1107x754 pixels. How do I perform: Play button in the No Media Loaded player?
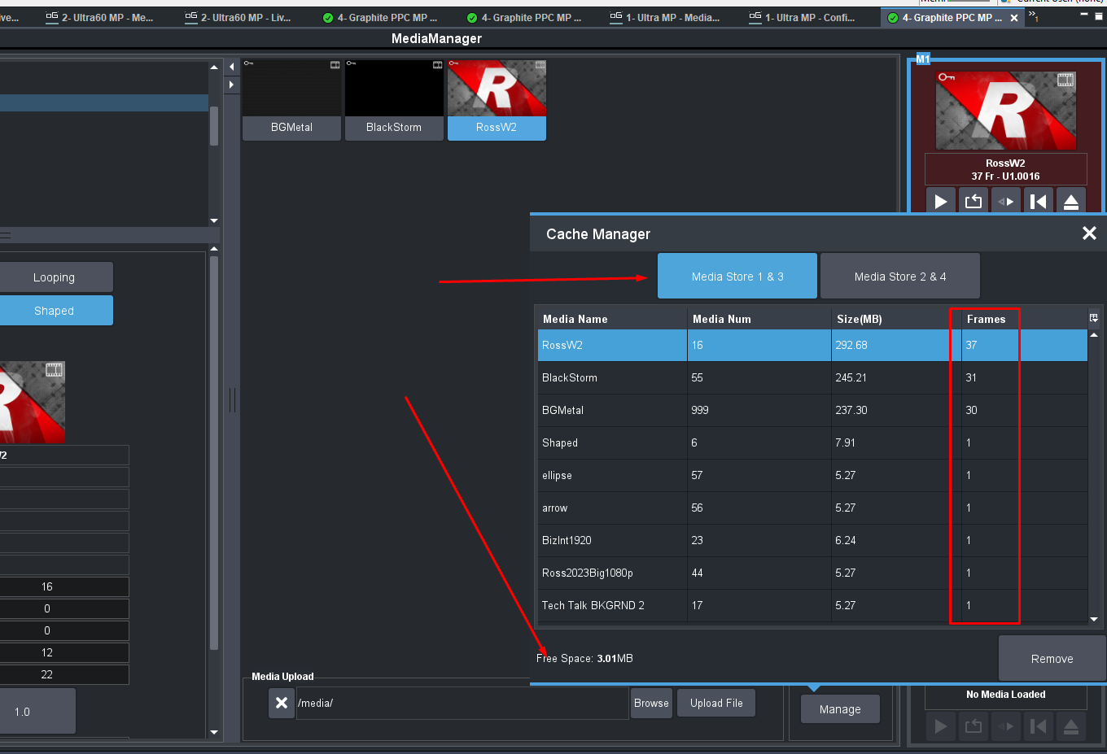pyautogui.click(x=941, y=726)
